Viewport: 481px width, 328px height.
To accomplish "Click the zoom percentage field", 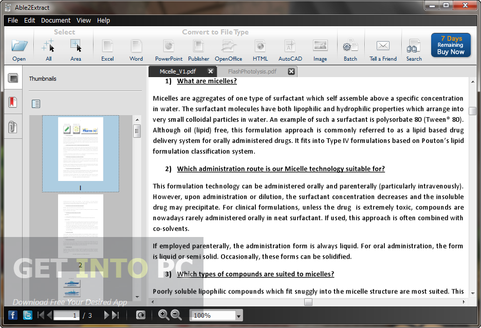I will (213, 316).
